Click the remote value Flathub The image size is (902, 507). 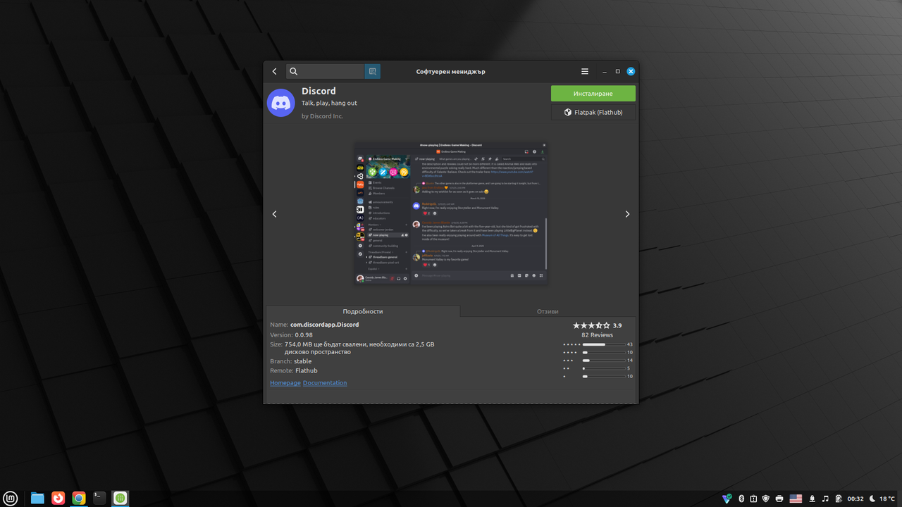click(x=307, y=370)
